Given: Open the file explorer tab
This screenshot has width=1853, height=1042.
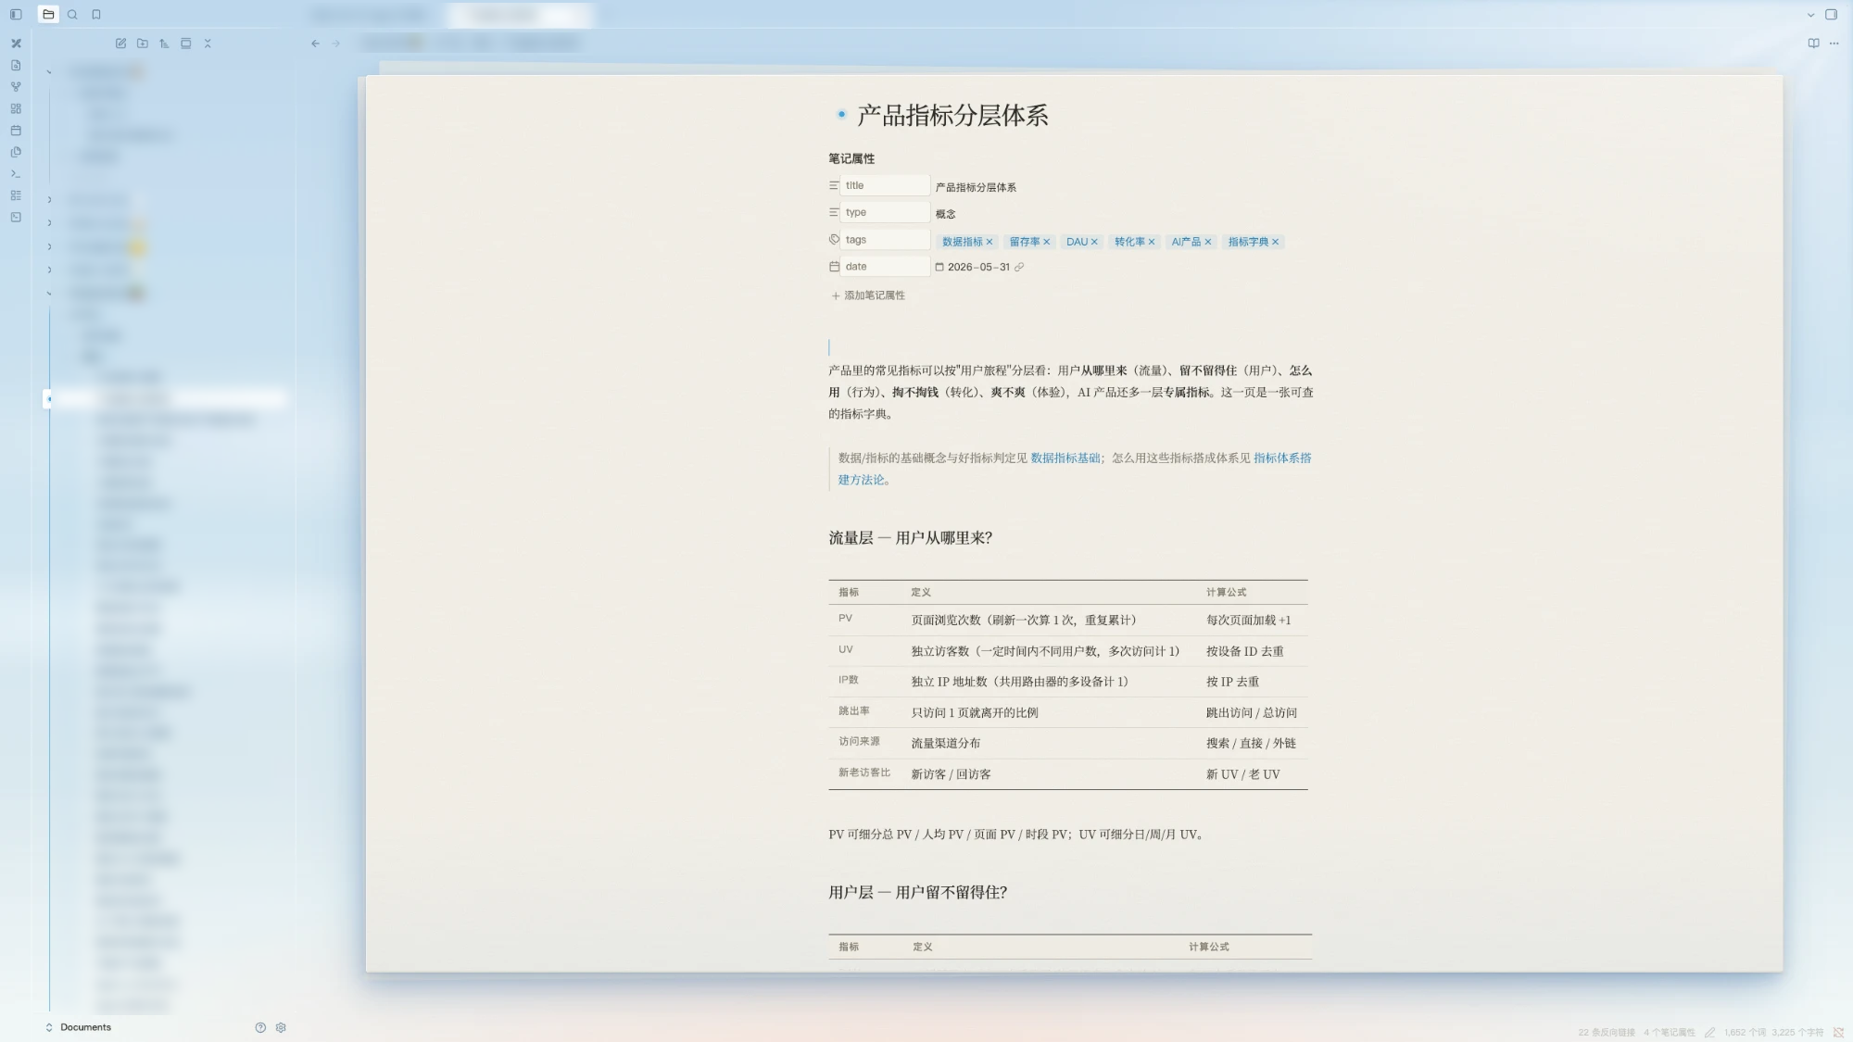Looking at the screenshot, I should (x=48, y=14).
